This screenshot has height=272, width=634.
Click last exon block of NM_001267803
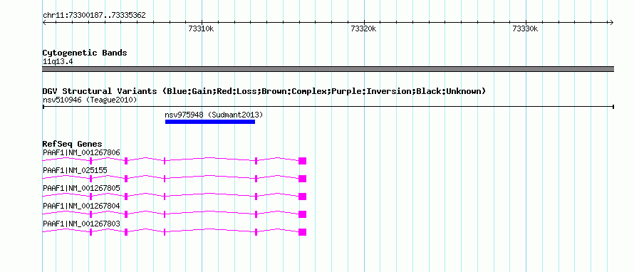tap(303, 232)
